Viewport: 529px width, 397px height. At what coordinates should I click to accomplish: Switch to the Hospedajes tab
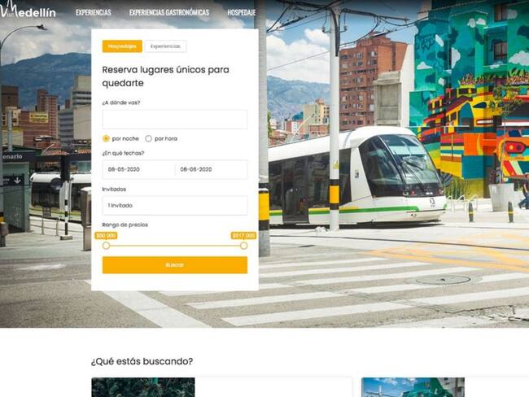click(x=122, y=46)
